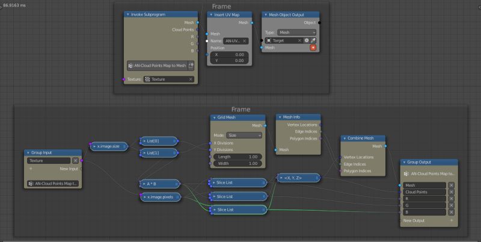This screenshot has width=481, height=242.
Task: Click Mesh input socket of Mesh Info
Action: pos(276,150)
